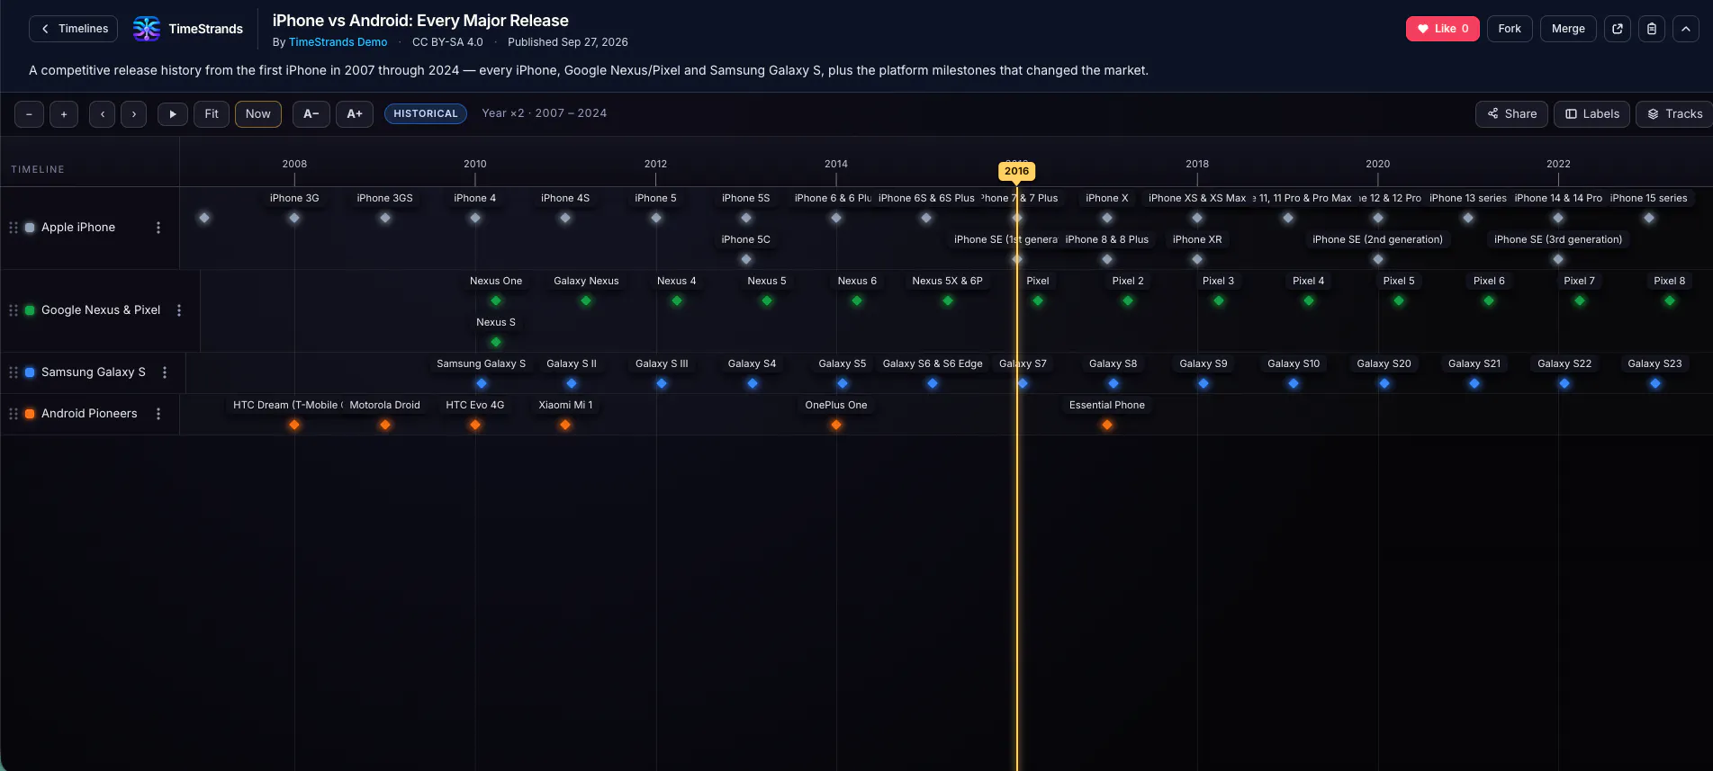Click the 2016 playhead year marker

1016,171
